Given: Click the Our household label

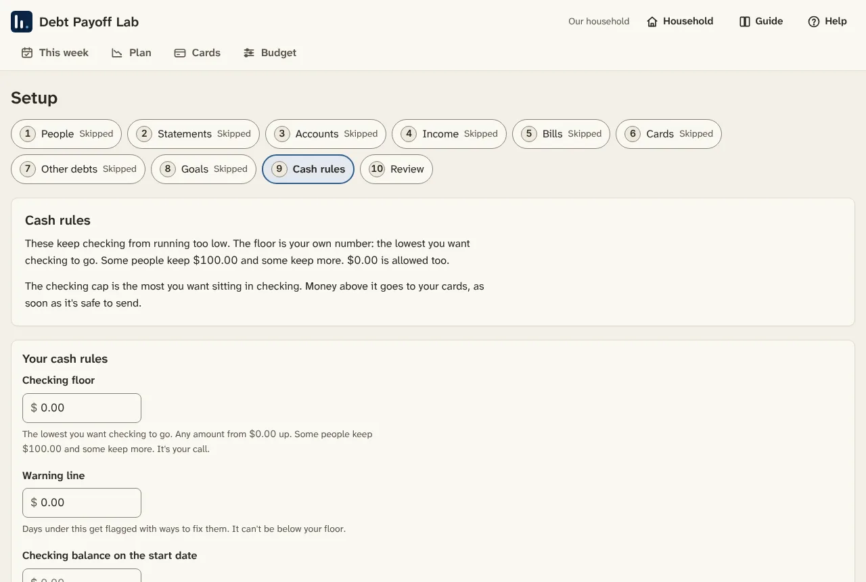Looking at the screenshot, I should (x=599, y=22).
